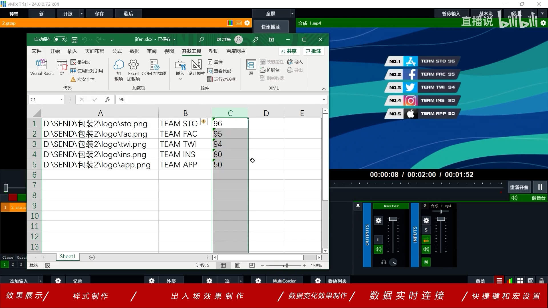Open the File menu (文件)
This screenshot has height=308, width=548.
[36, 51]
